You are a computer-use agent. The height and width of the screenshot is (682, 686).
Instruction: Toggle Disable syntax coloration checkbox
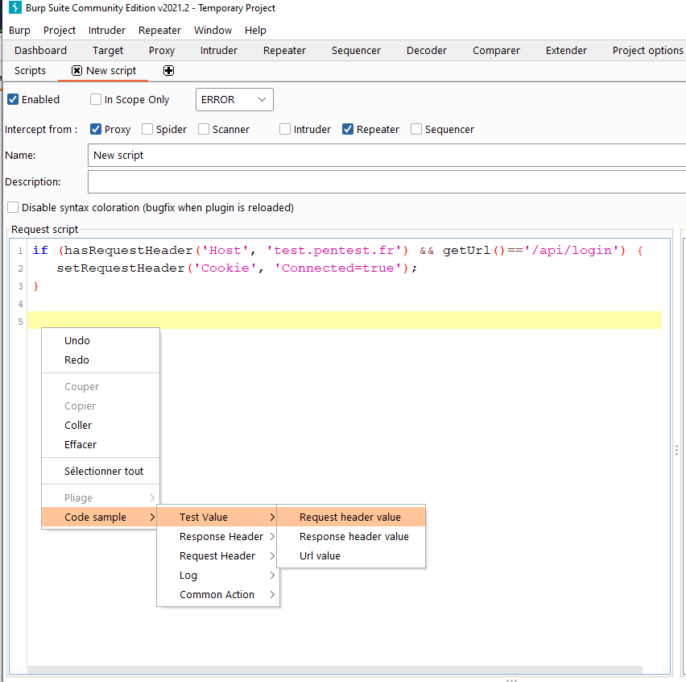[x=13, y=207]
